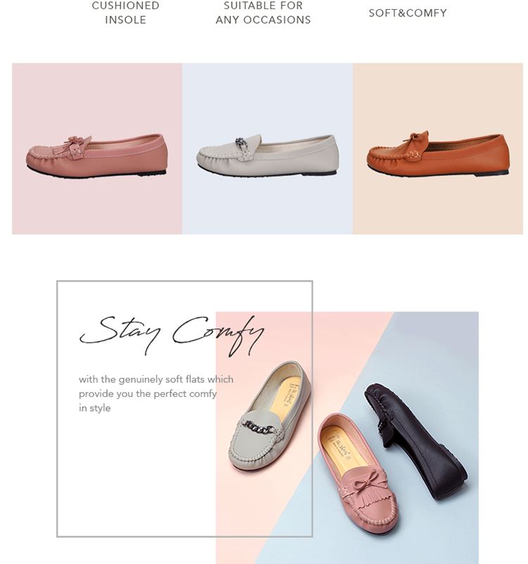
Task: Select the grey chain loafer side view
Action: coord(268,155)
